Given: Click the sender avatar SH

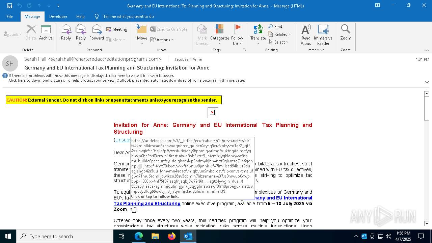Looking at the screenshot, I should click(x=10, y=63).
